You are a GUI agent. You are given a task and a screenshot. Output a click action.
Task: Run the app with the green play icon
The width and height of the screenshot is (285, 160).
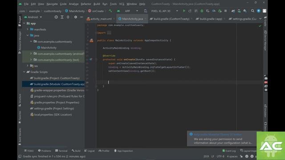(x=184, y=11)
